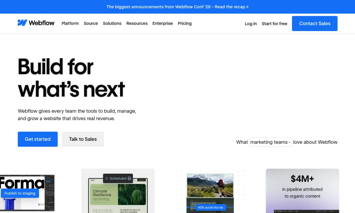Open the Solutions menu
Viewport: 355px width, 213px height.
pyautogui.click(x=112, y=23)
